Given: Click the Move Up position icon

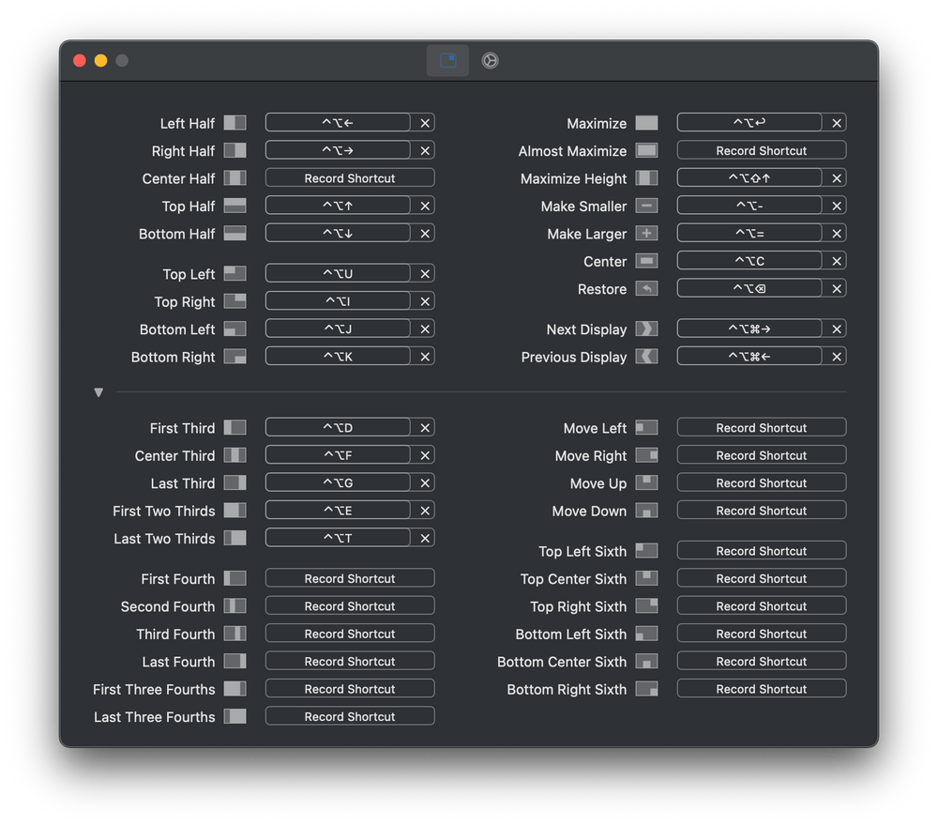Looking at the screenshot, I should coord(648,482).
